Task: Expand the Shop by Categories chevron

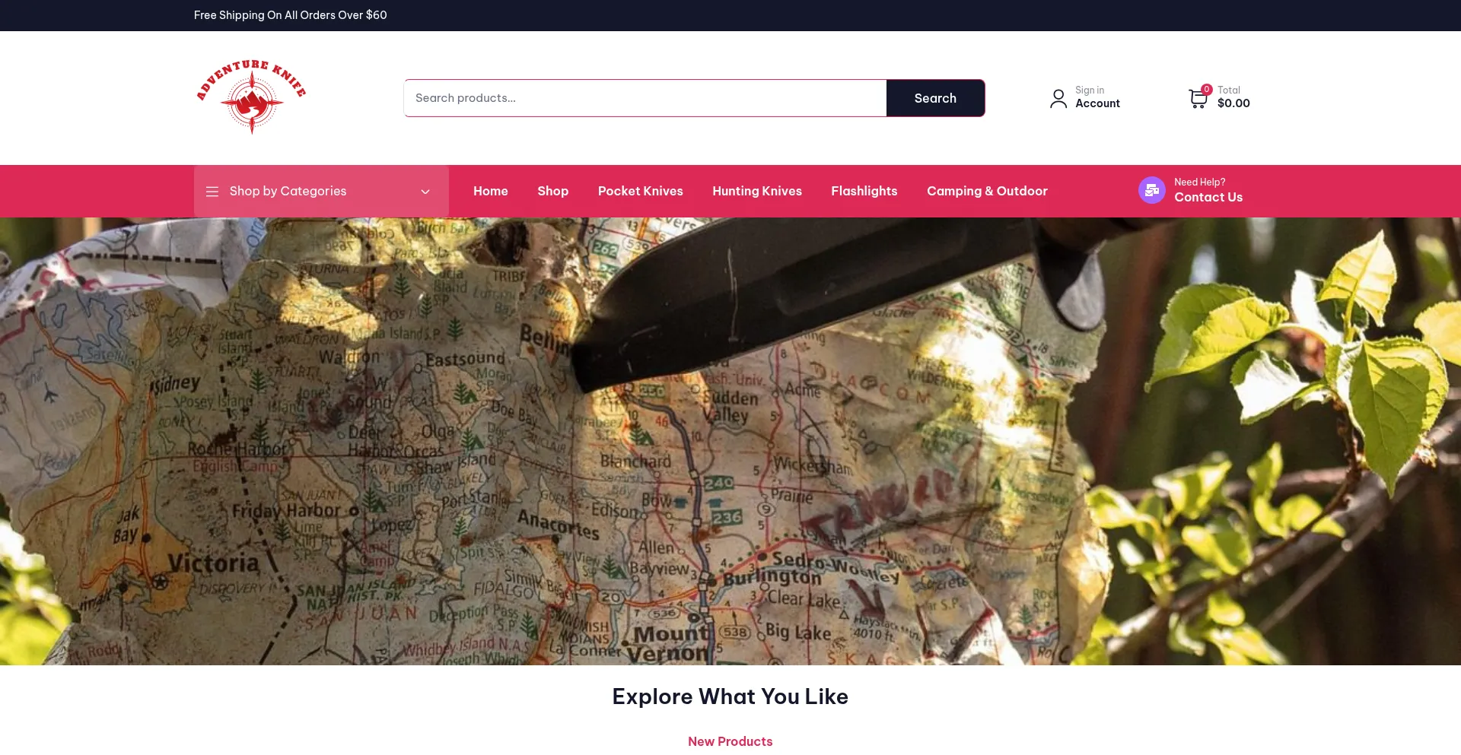Action: pyautogui.click(x=425, y=192)
